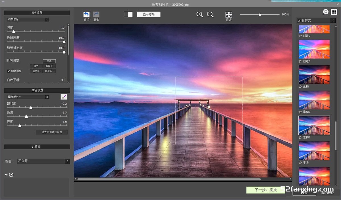The width and height of the screenshot is (341, 200).
Task: Click 下一步：完成 button
Action: point(266,190)
